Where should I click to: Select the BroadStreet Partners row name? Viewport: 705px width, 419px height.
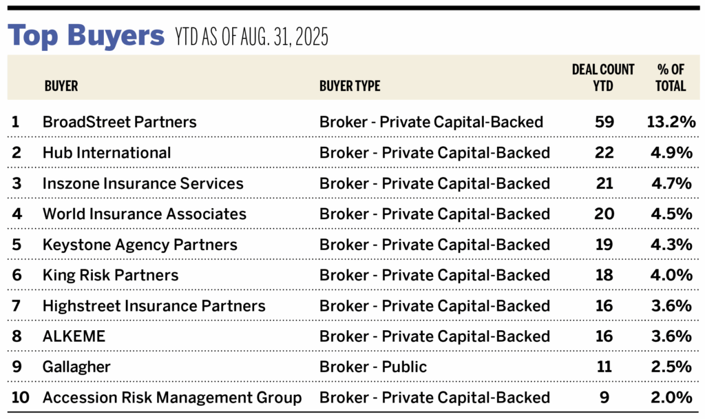click(x=119, y=122)
